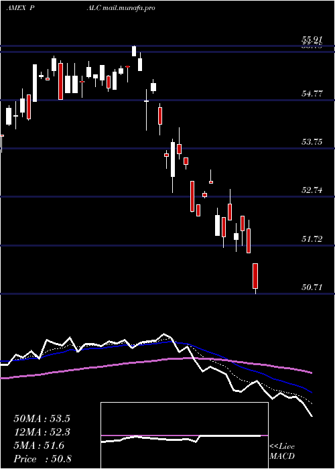Click the <<Live MACD label

click(x=282, y=452)
